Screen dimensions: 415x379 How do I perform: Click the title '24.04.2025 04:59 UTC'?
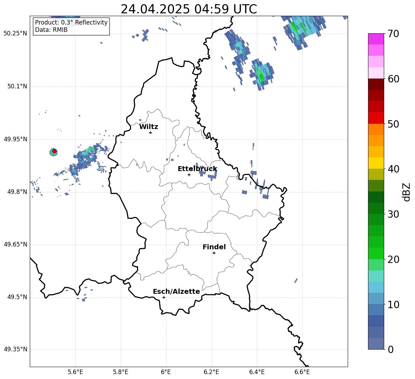(189, 9)
